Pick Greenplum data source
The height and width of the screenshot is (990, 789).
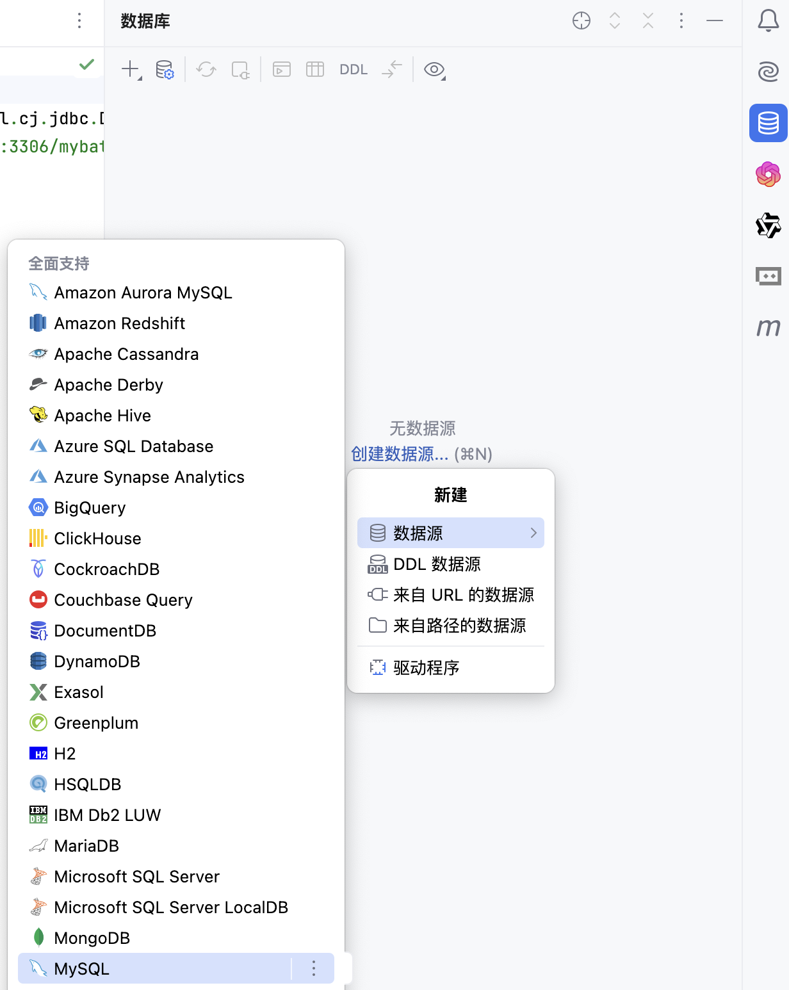(176, 723)
